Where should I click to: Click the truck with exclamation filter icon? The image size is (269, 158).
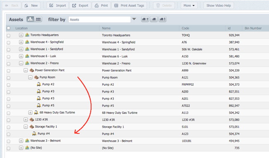click(x=163, y=19)
